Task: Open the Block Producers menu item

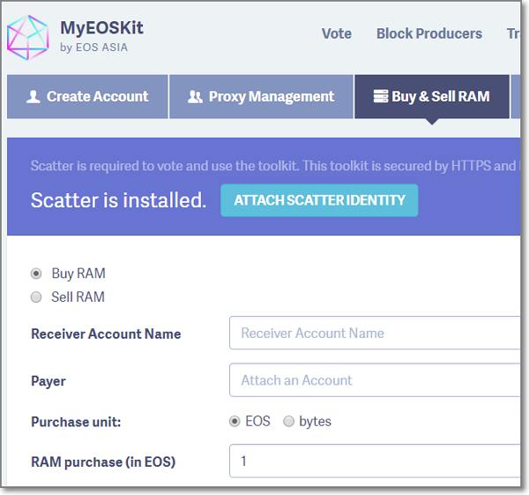Action: click(x=429, y=34)
